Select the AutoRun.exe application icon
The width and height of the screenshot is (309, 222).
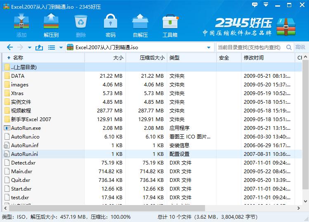pyautogui.click(x=7, y=128)
